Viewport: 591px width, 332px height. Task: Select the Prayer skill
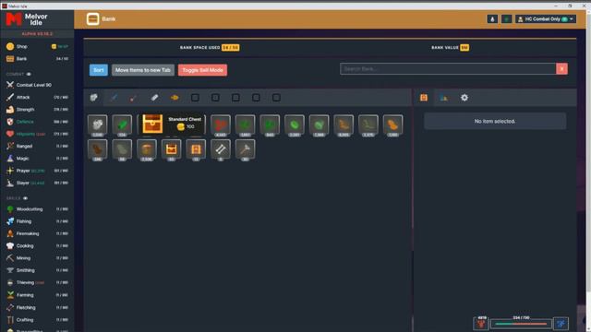37,171
